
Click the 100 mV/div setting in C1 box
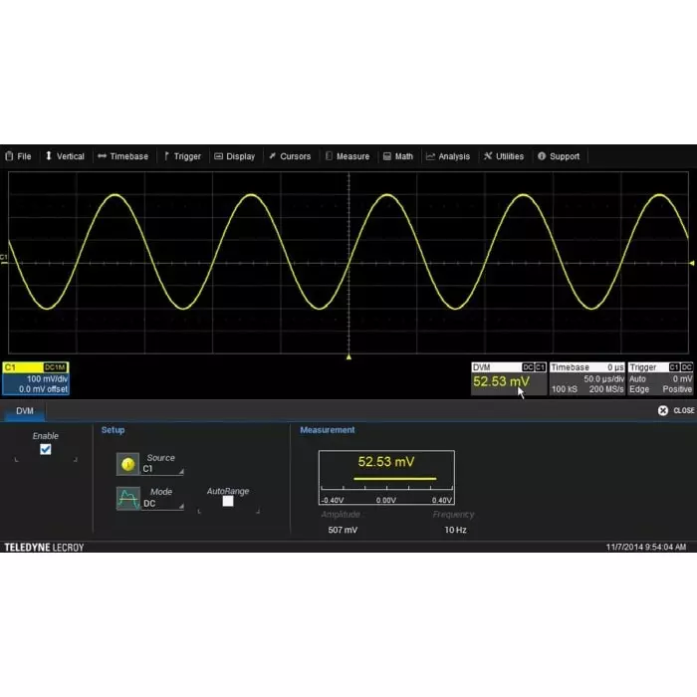point(47,379)
